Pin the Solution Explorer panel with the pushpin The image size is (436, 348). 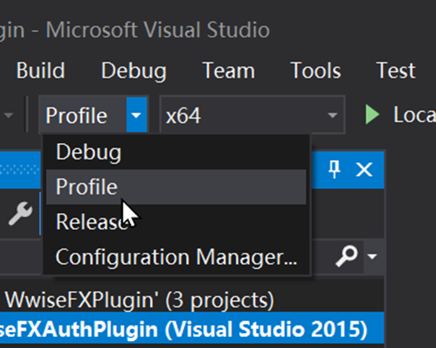334,169
